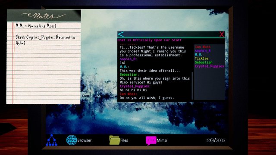This screenshot has width=276, height=155.
Task: Select Ian Moss in user list
Action: pos(203,47)
